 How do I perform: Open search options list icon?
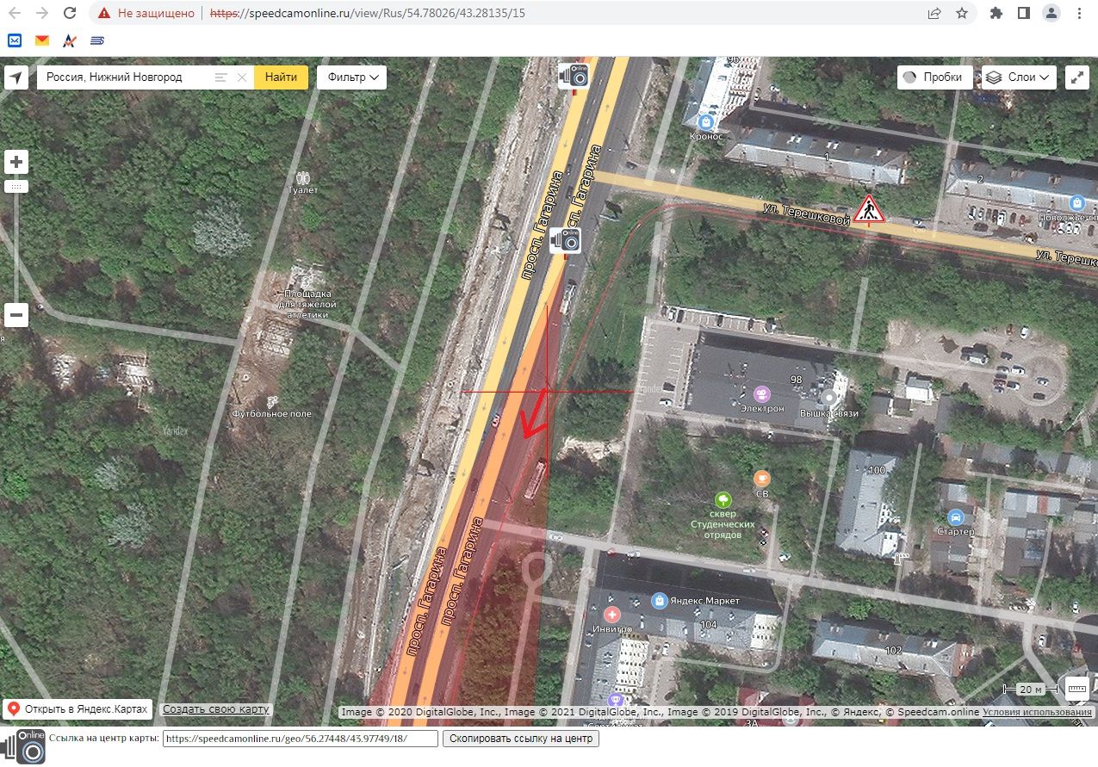tap(221, 77)
